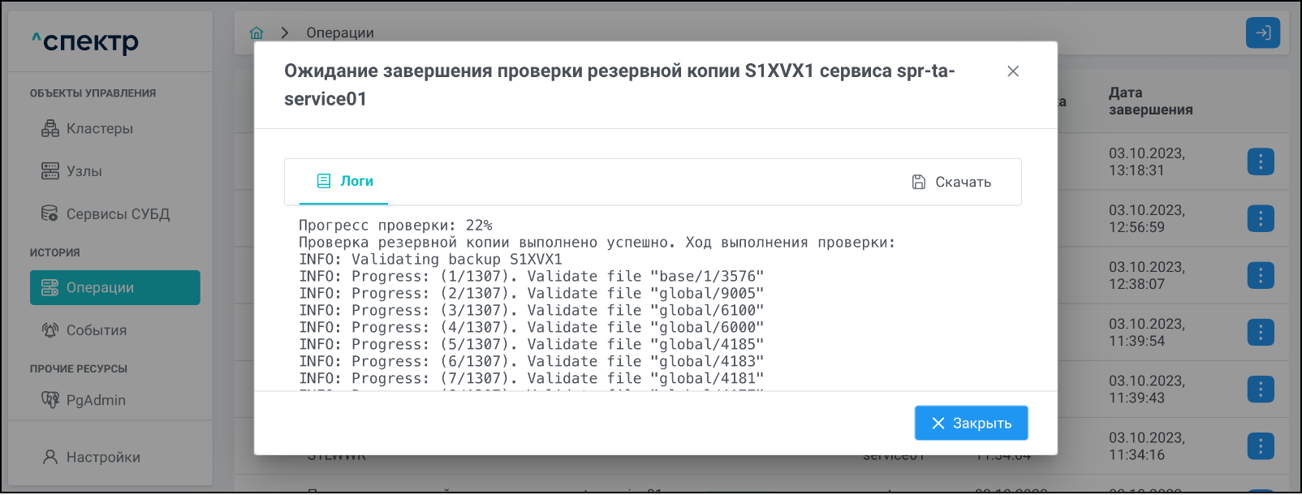
Task: Click the События bell icon
Action: [50, 330]
